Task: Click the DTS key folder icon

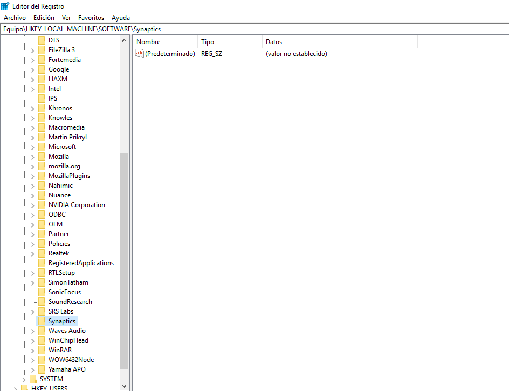Action: click(x=42, y=40)
